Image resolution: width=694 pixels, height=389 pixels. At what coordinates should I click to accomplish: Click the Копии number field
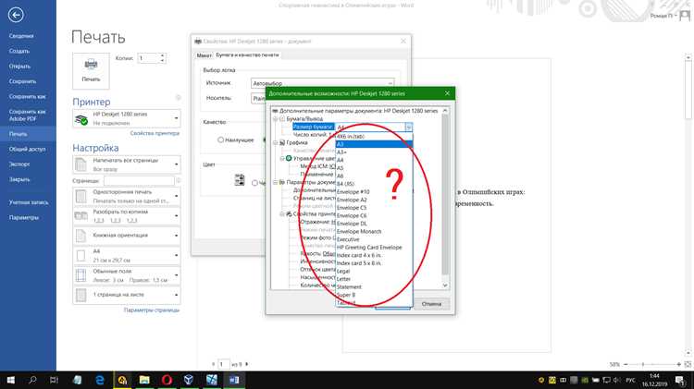[x=148, y=58]
